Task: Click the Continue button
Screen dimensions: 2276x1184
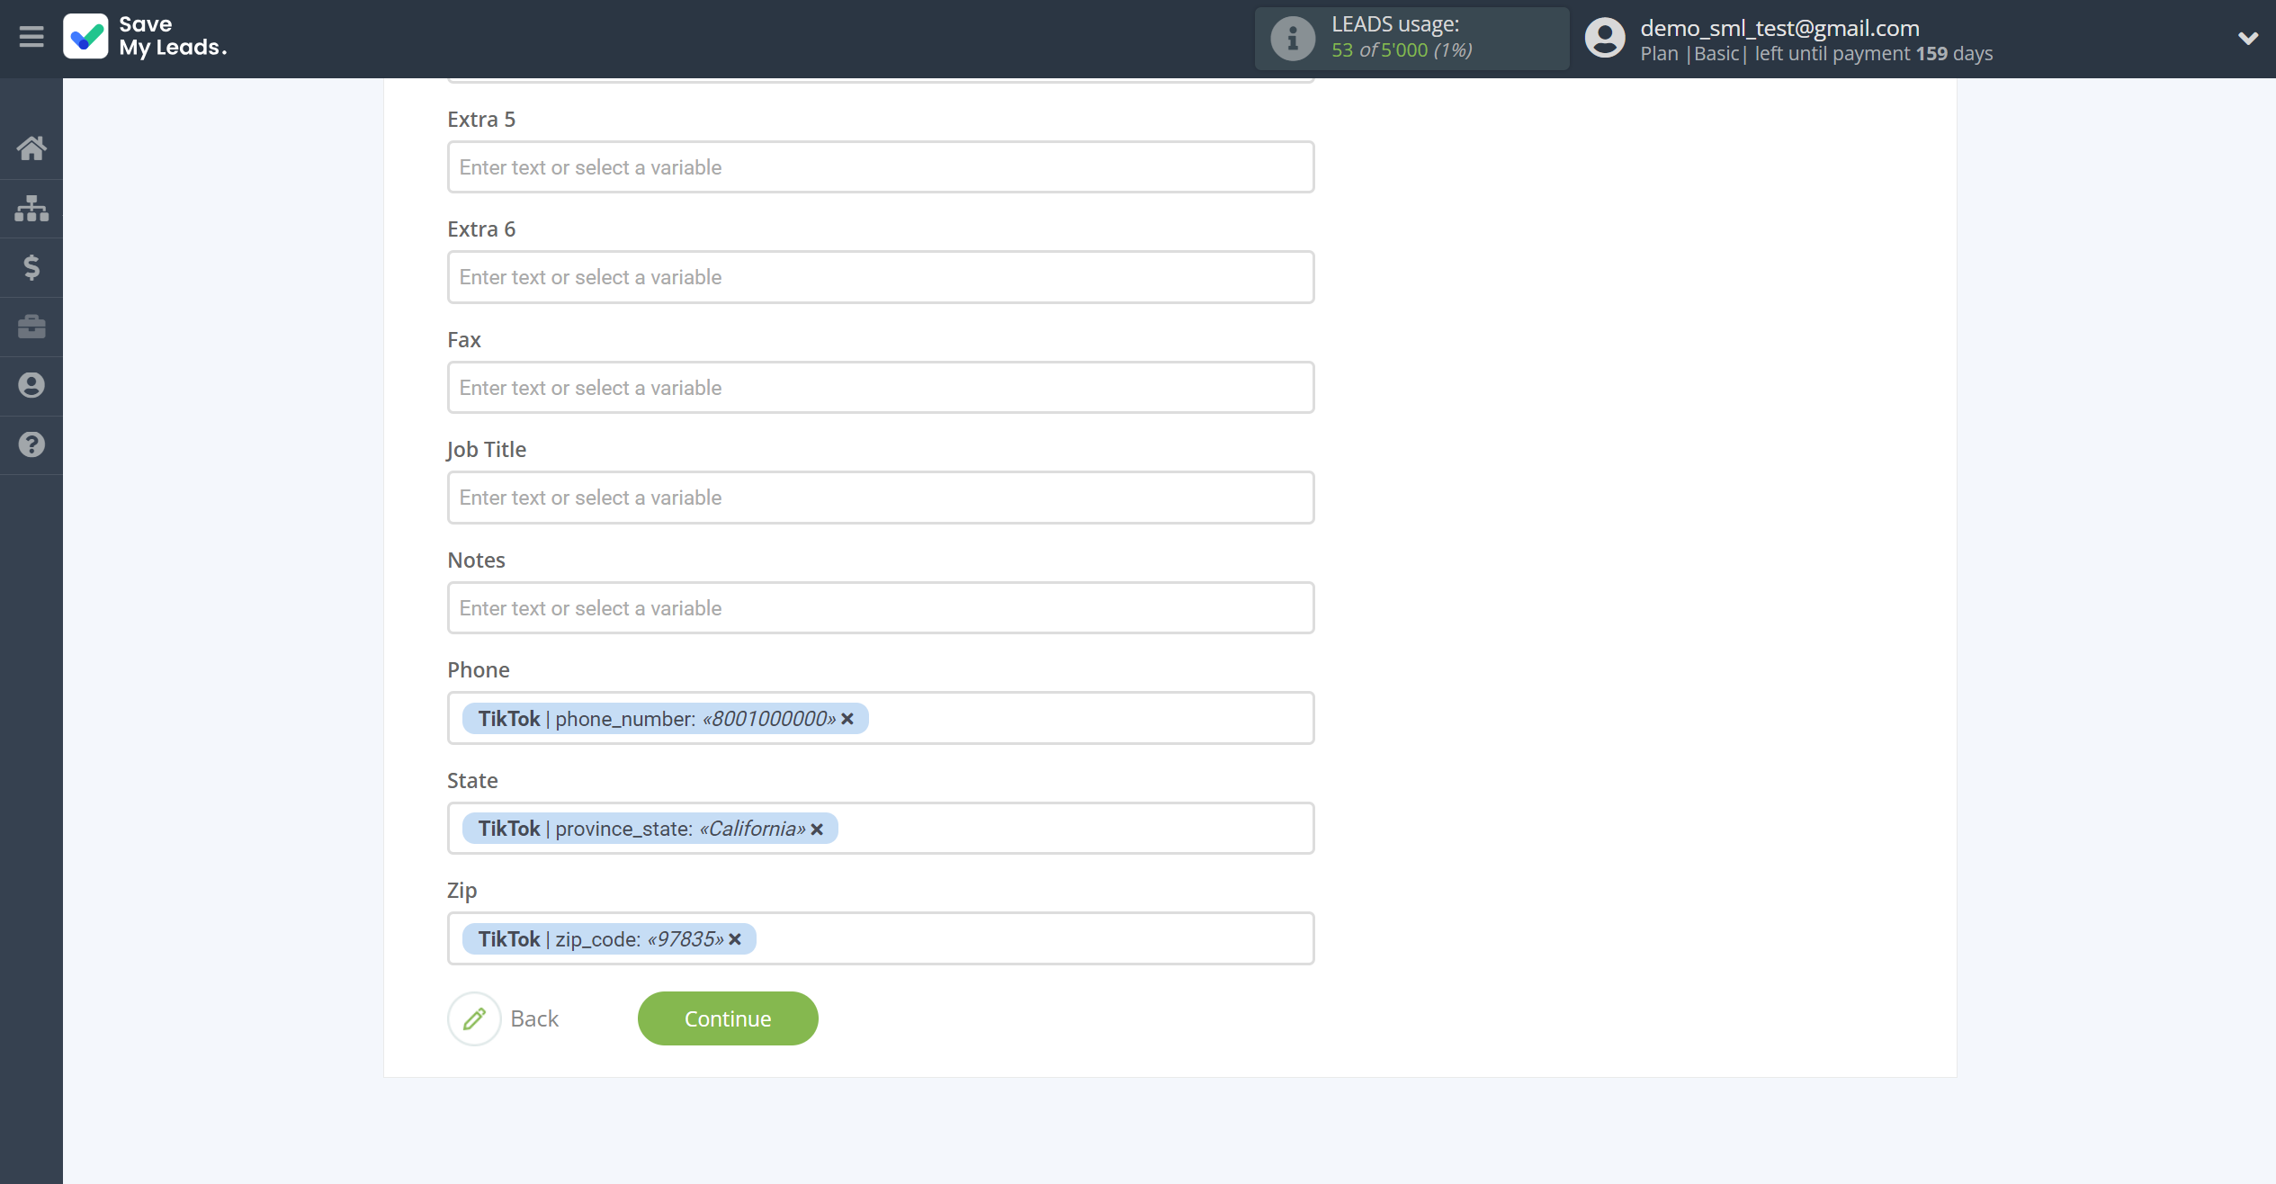Action: pyautogui.click(x=728, y=1018)
